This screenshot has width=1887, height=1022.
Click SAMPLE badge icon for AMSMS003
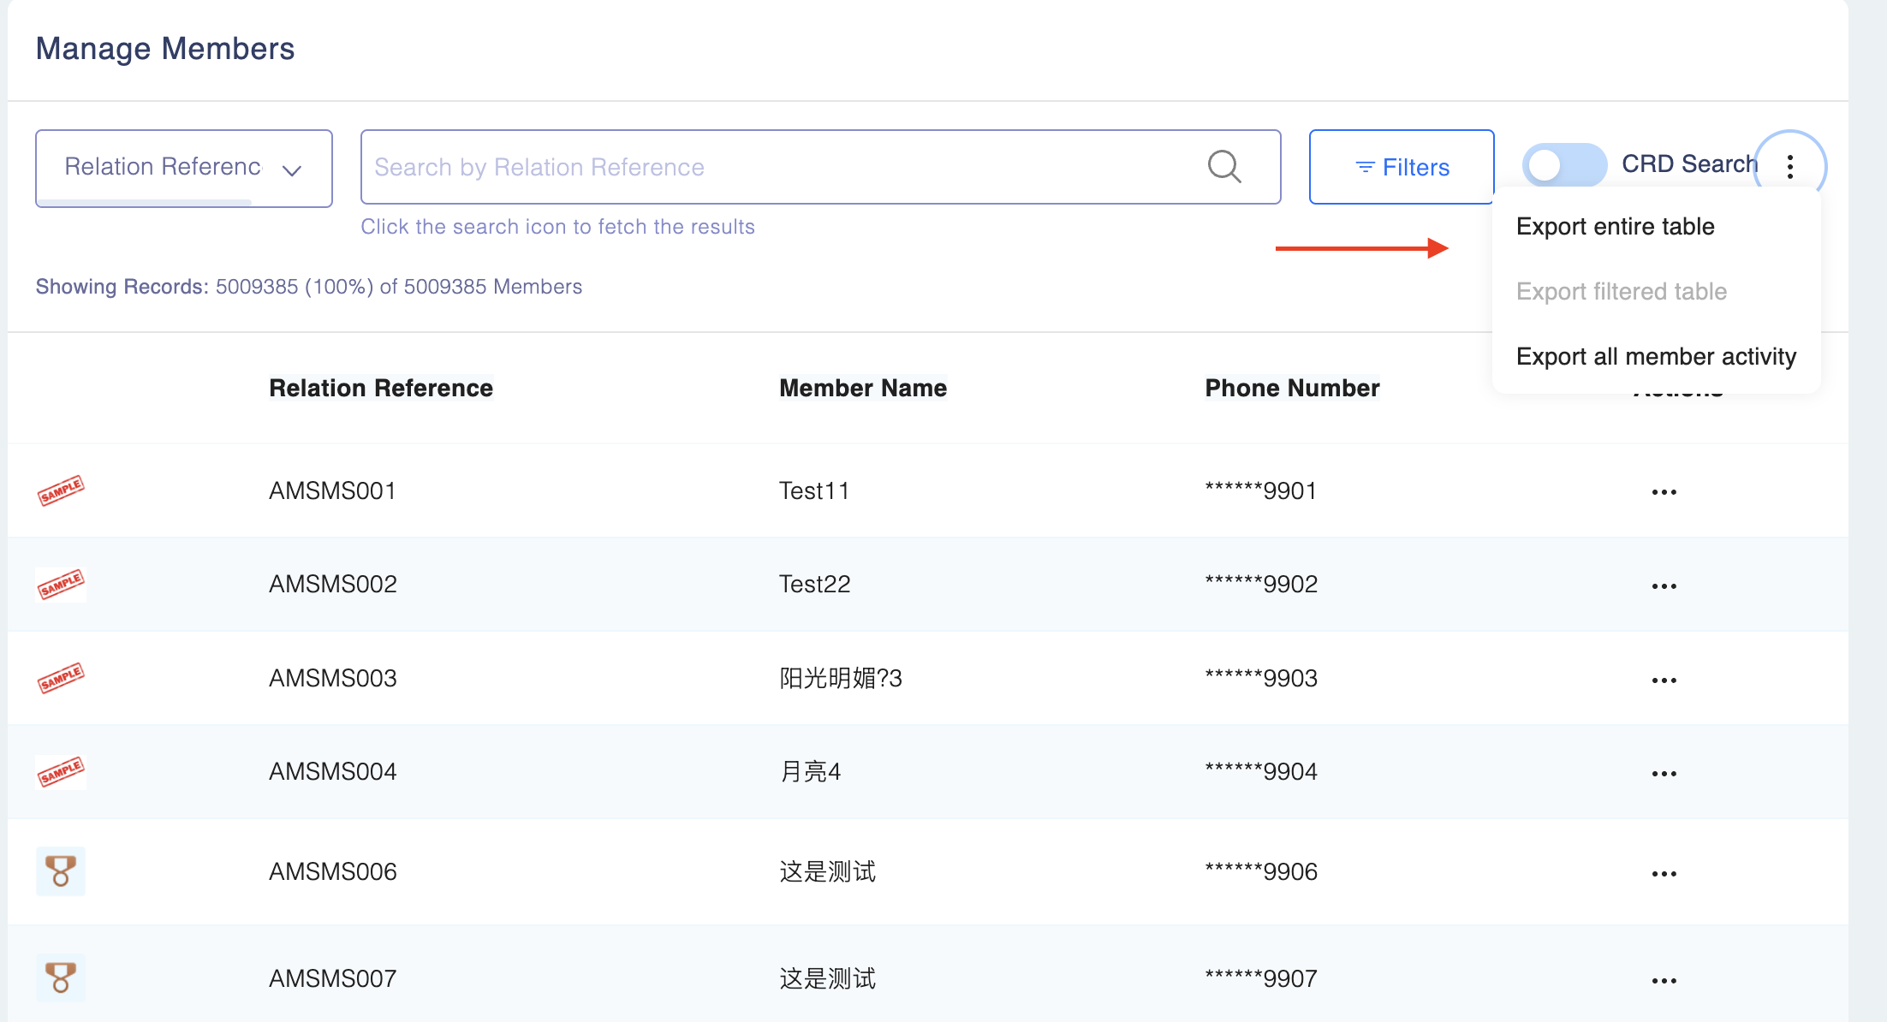[61, 678]
